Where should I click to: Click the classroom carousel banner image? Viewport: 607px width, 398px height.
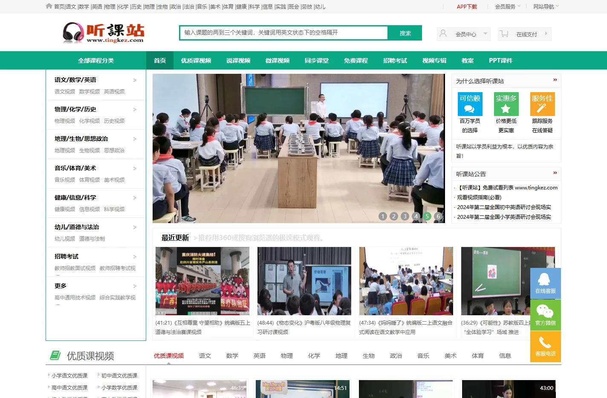pyautogui.click(x=299, y=148)
